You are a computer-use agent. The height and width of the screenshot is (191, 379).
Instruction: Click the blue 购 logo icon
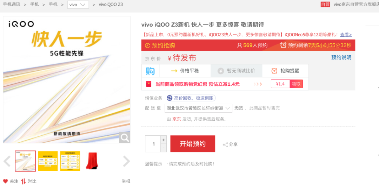point(150,71)
